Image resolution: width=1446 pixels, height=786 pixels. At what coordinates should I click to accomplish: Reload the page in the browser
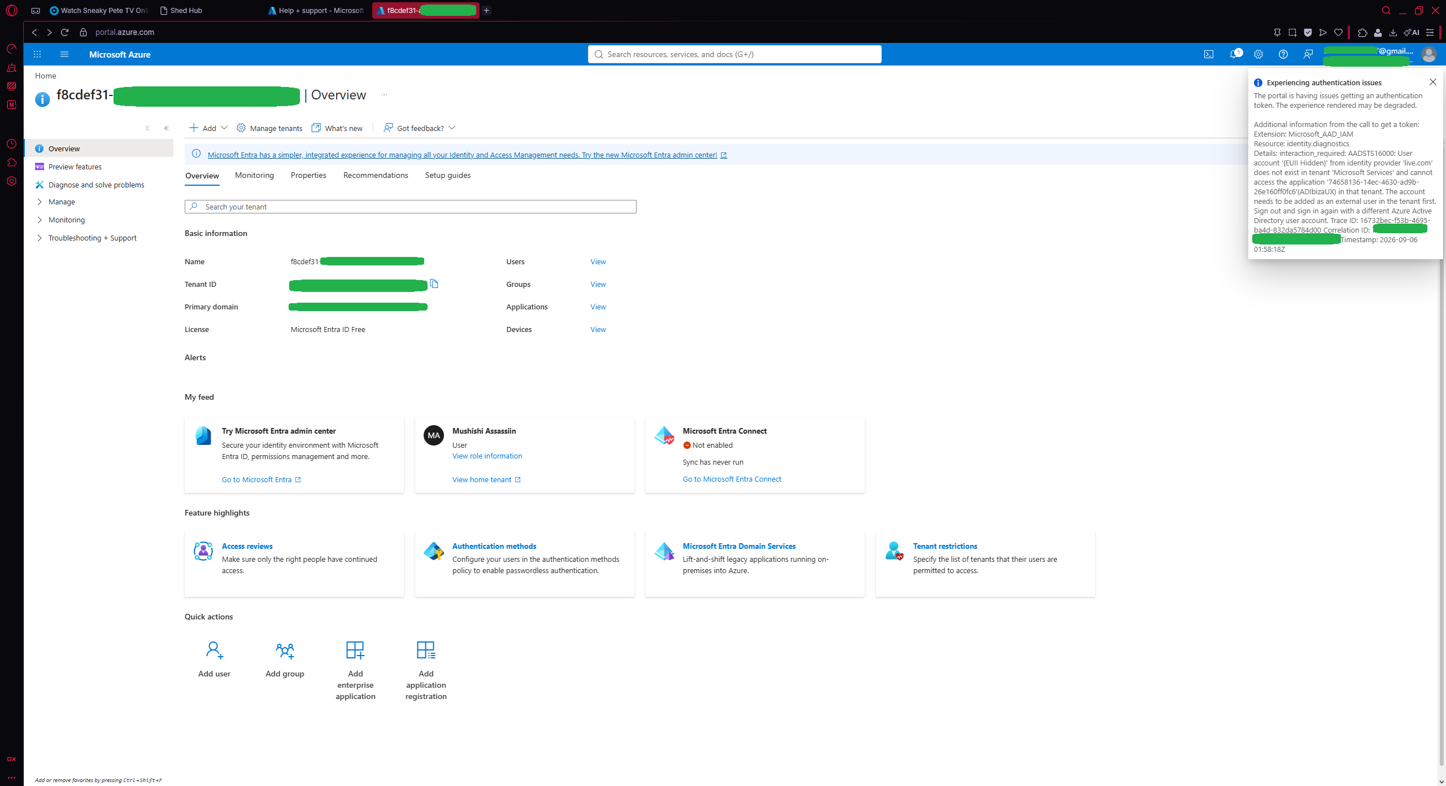click(x=64, y=32)
